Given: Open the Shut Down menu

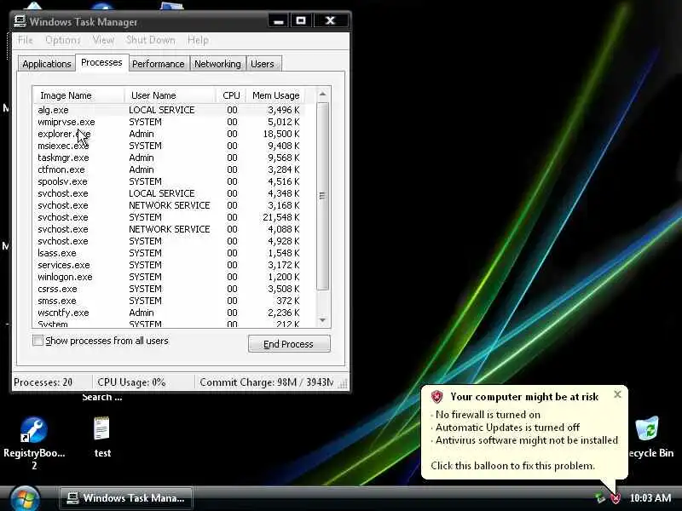Looking at the screenshot, I should (x=151, y=40).
